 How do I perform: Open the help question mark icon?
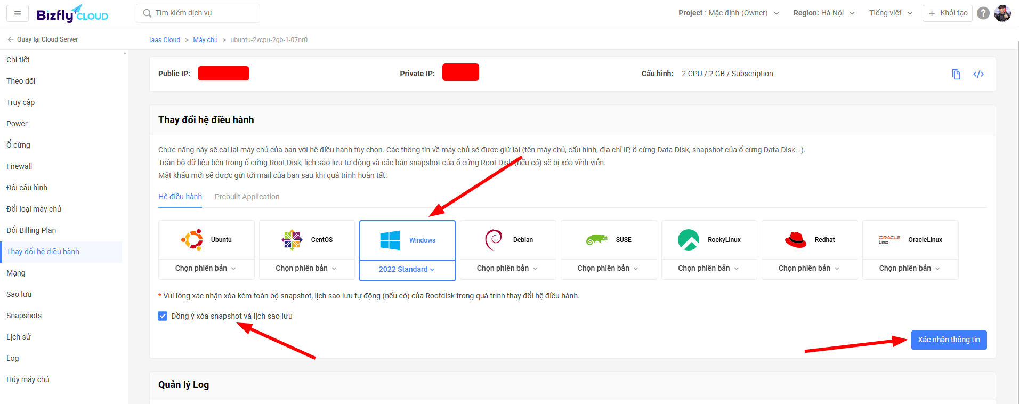pyautogui.click(x=983, y=13)
